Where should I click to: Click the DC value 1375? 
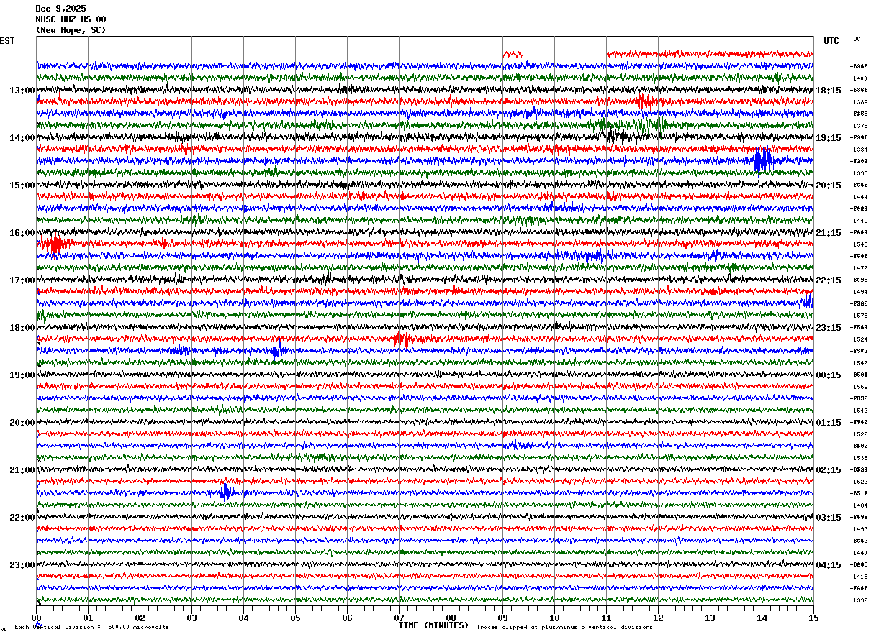click(860, 126)
